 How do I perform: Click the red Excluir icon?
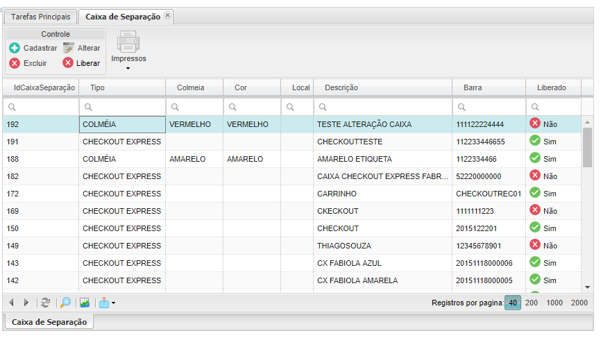coord(15,63)
